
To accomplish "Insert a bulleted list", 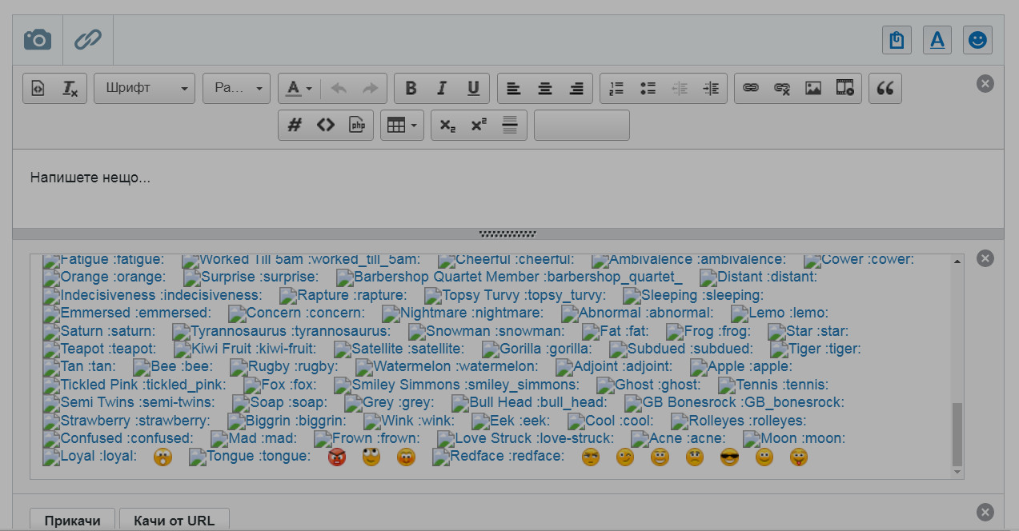I will tap(648, 88).
